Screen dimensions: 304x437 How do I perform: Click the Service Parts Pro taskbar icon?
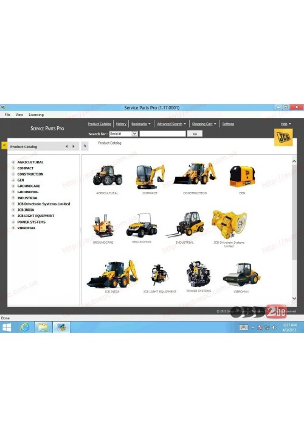point(61,327)
